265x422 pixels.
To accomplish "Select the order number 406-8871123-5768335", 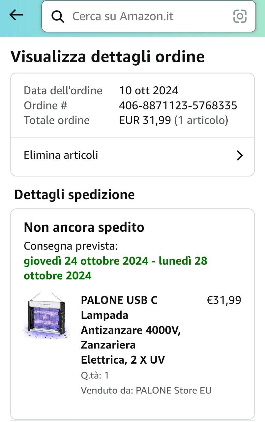I will point(178,105).
